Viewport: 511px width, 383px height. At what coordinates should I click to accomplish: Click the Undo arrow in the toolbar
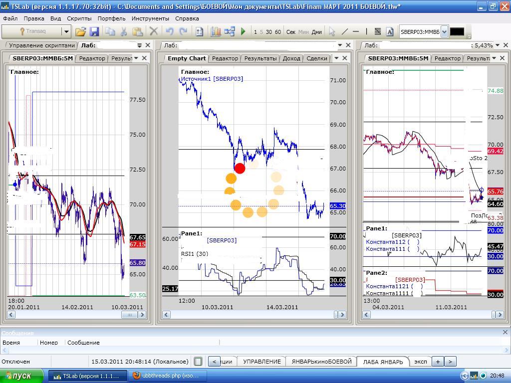169,31
